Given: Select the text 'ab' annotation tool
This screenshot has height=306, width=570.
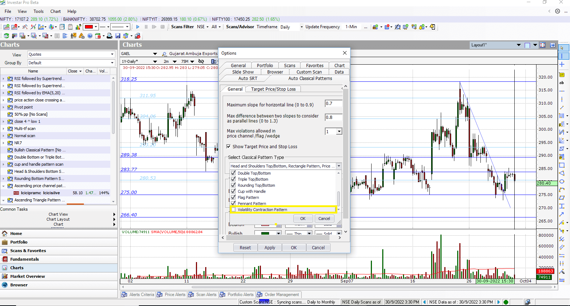Looking at the screenshot, I should click(562, 83).
